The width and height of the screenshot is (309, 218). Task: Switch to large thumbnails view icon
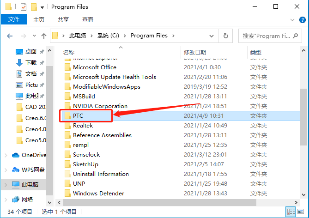[301, 212]
